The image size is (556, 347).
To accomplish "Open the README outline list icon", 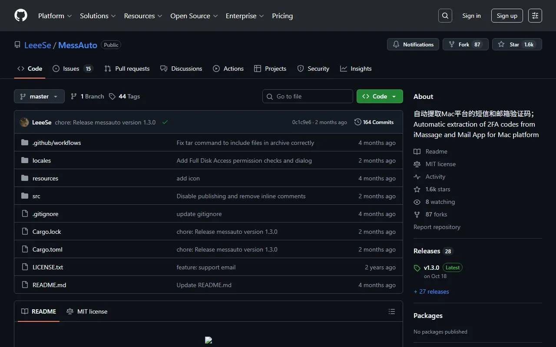I will (392, 311).
